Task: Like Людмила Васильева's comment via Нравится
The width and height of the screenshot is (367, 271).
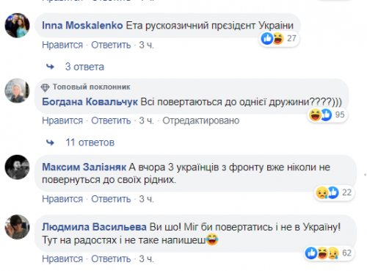Action: tap(62, 259)
